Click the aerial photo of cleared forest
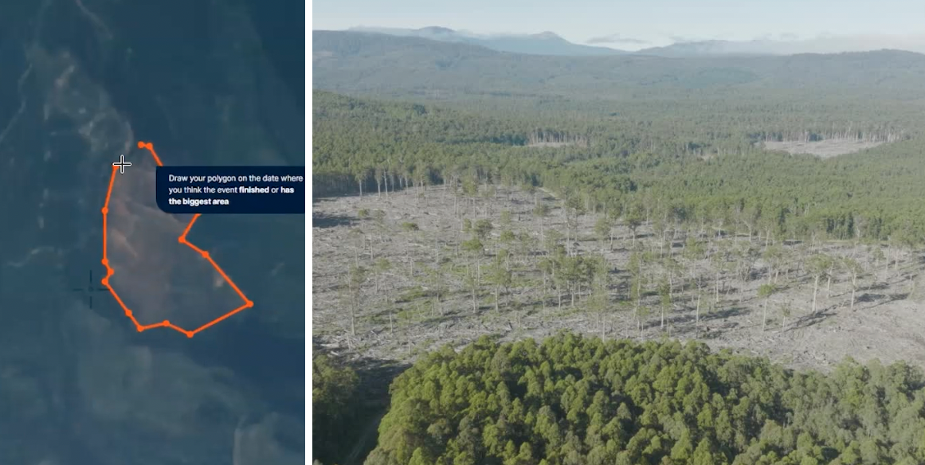The image size is (925, 465). click(x=619, y=232)
